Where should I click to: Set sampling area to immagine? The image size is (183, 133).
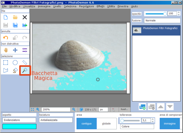169,124
